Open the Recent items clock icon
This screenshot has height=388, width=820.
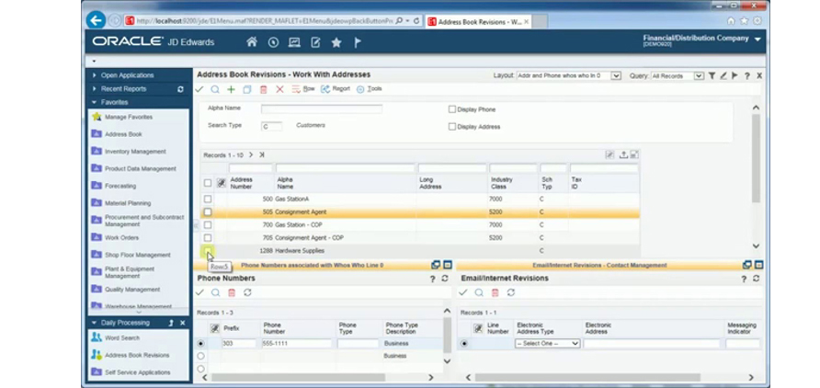pyautogui.click(x=273, y=42)
